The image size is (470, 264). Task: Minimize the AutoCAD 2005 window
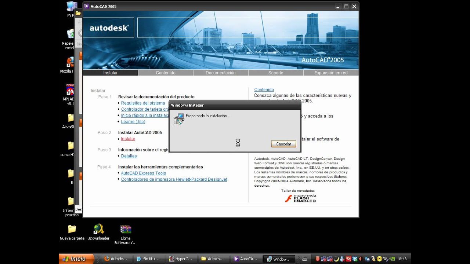point(338,6)
